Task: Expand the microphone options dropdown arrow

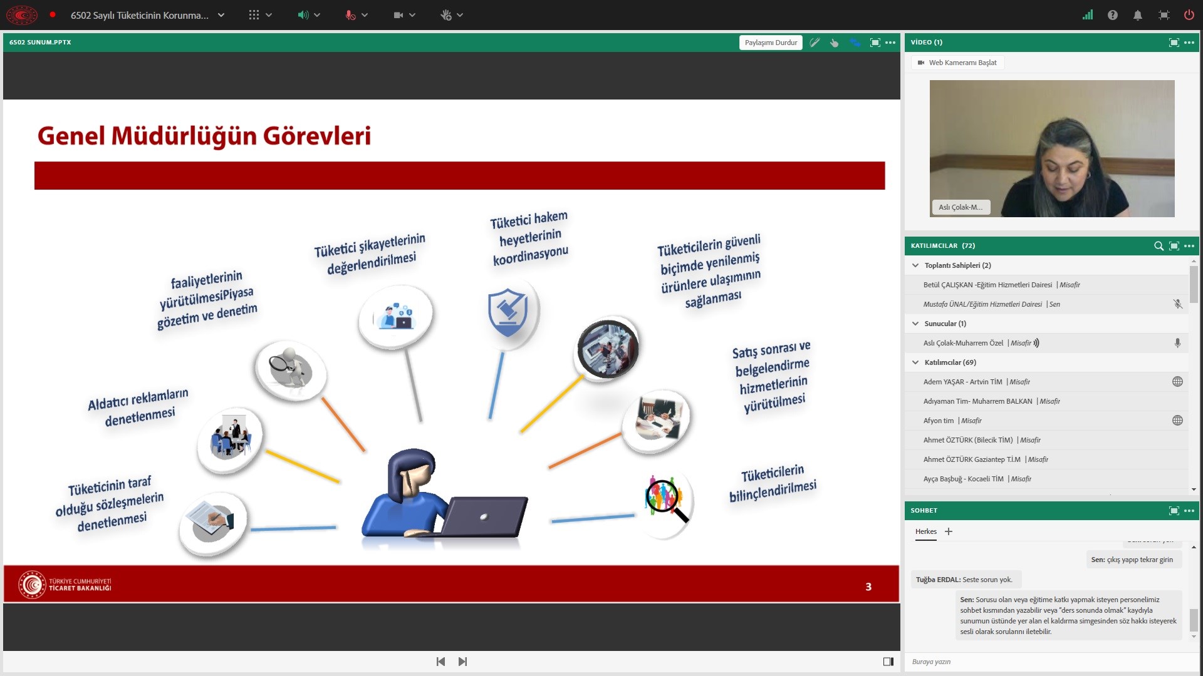Action: tap(365, 15)
